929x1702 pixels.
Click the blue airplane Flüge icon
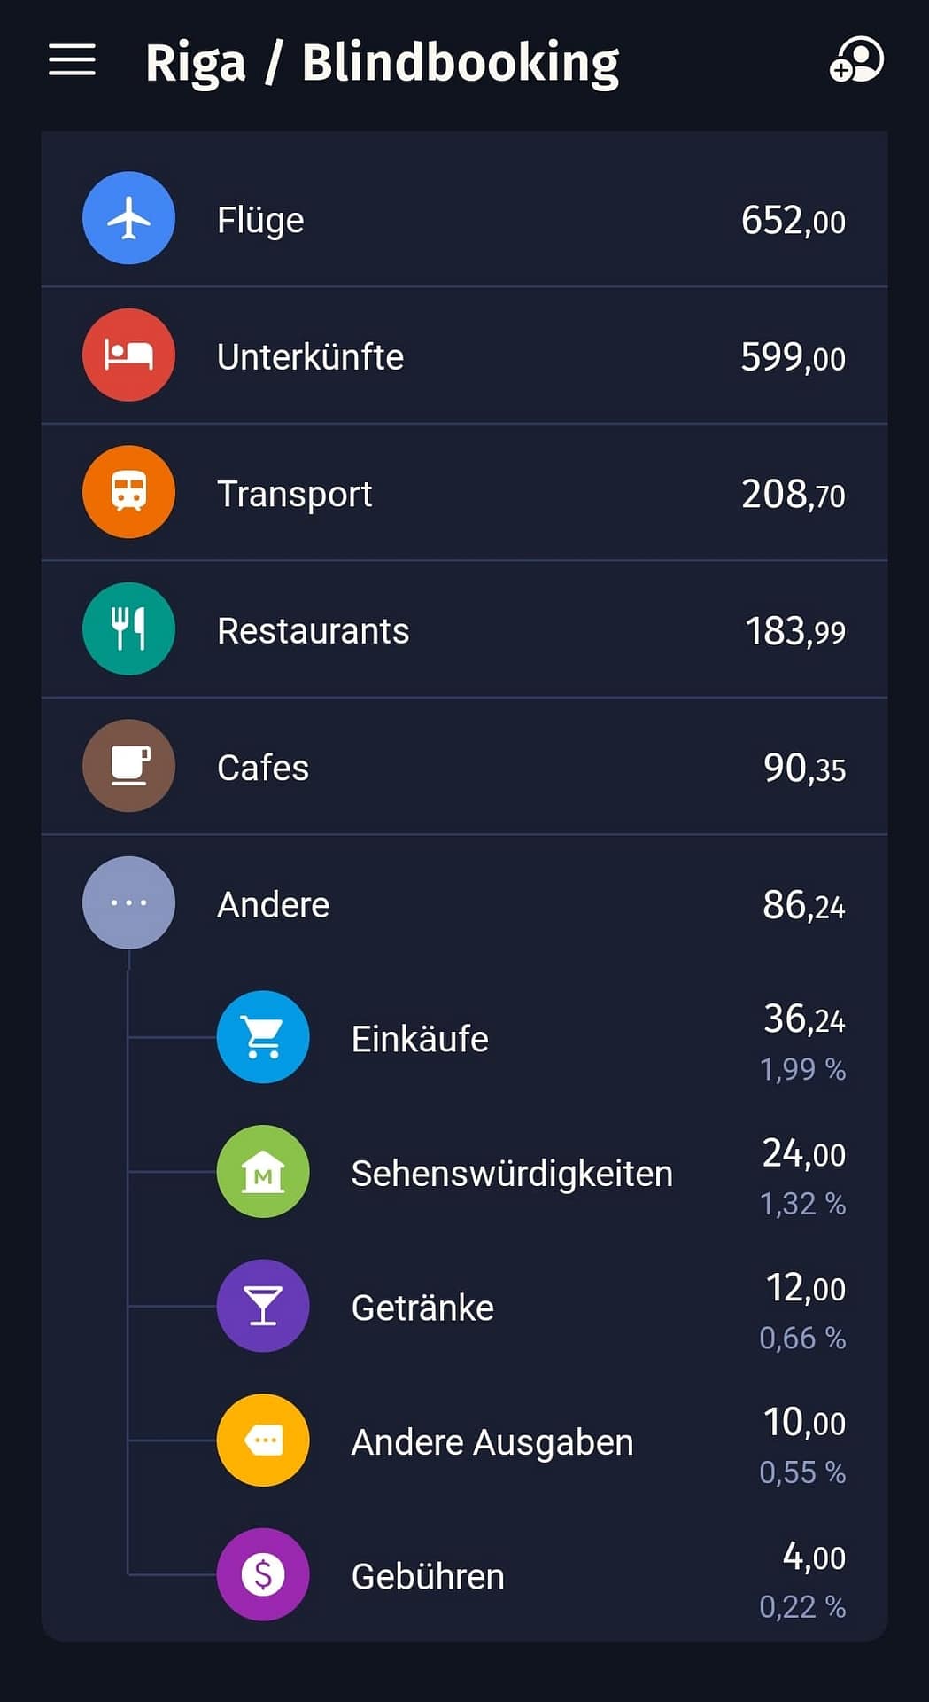point(128,218)
